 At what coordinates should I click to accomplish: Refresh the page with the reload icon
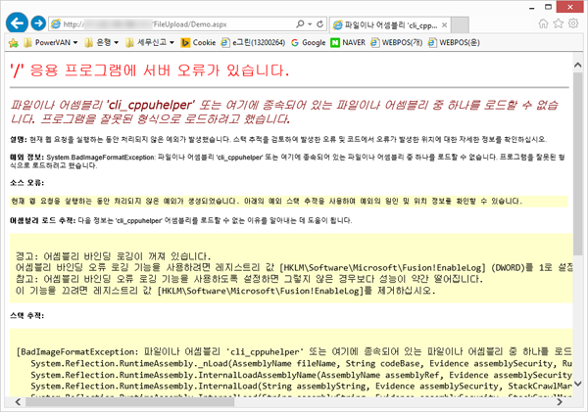pos(319,23)
